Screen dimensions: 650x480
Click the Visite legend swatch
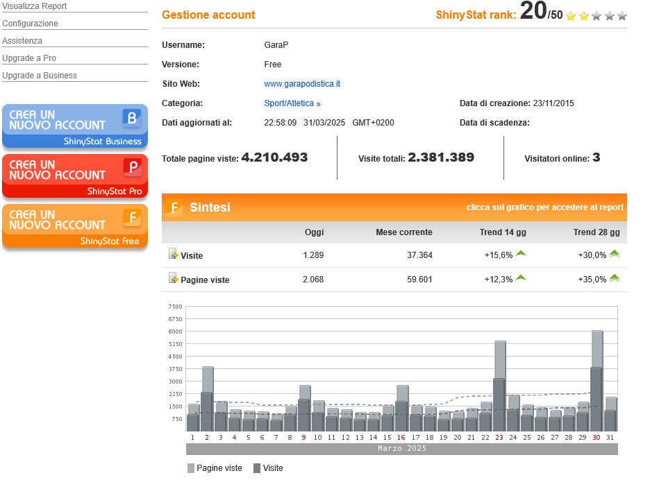pos(257,468)
